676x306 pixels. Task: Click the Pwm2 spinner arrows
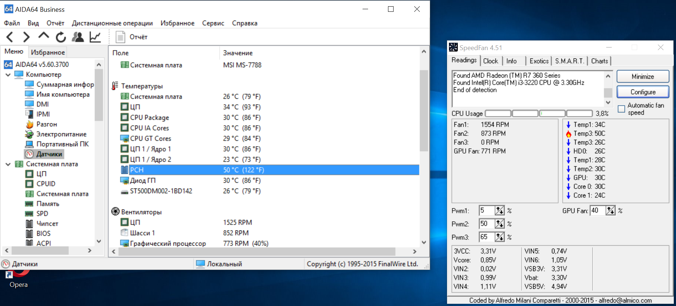[x=500, y=224]
